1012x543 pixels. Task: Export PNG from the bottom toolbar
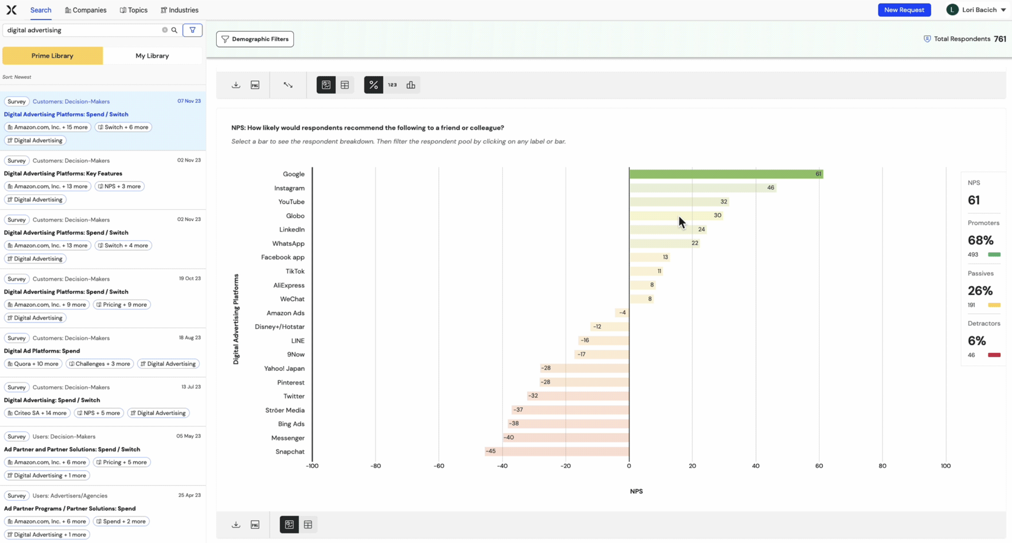[x=255, y=525]
